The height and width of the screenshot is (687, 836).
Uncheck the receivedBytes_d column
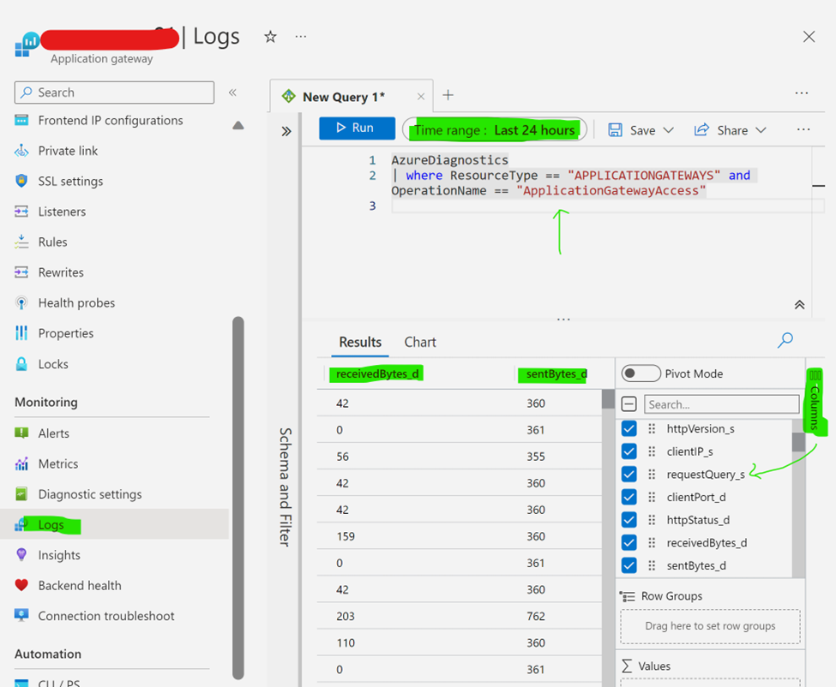[629, 543]
